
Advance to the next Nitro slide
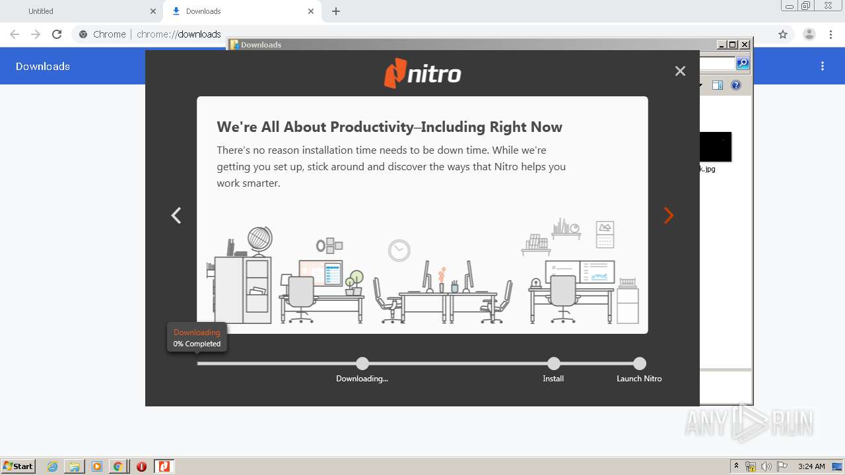click(x=669, y=216)
